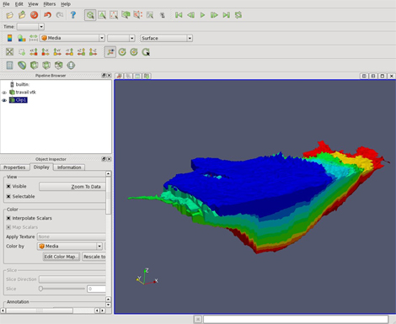Expand the Color by Media dropdown

pyautogui.click(x=70, y=246)
